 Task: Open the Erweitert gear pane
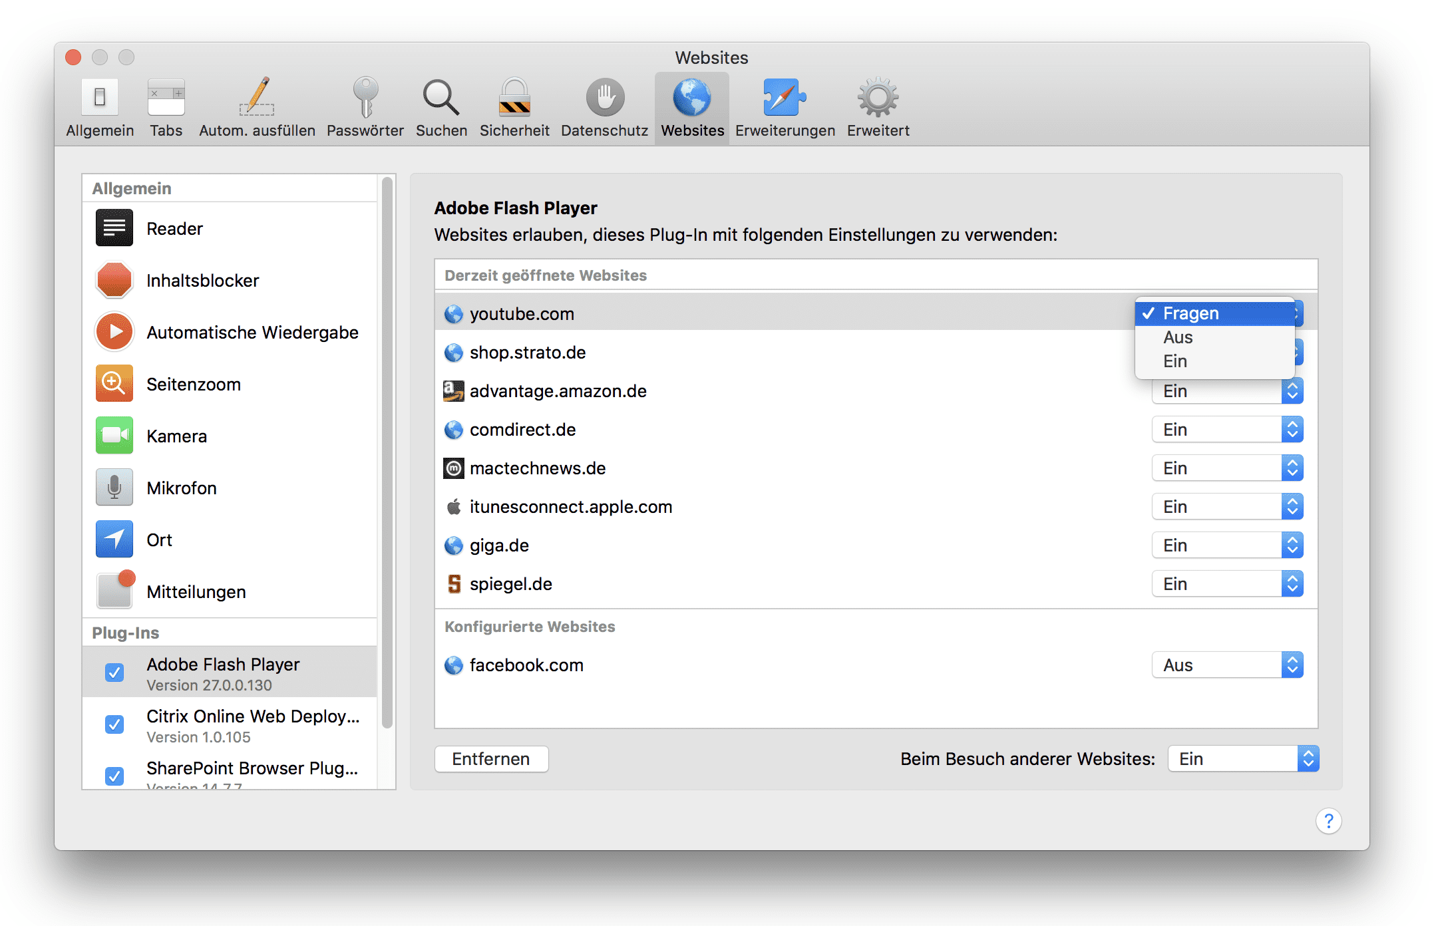click(x=878, y=108)
